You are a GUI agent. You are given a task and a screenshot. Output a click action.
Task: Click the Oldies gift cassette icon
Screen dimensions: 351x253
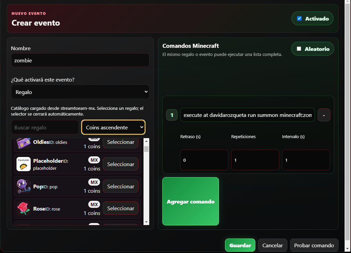pyautogui.click(x=24, y=143)
